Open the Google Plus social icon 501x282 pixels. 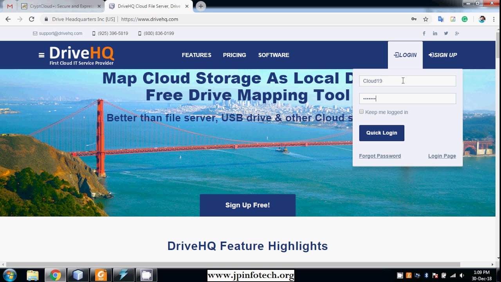pos(457,33)
